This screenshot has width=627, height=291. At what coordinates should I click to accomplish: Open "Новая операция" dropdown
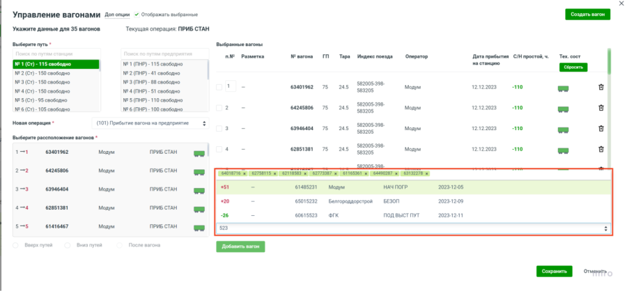point(150,123)
